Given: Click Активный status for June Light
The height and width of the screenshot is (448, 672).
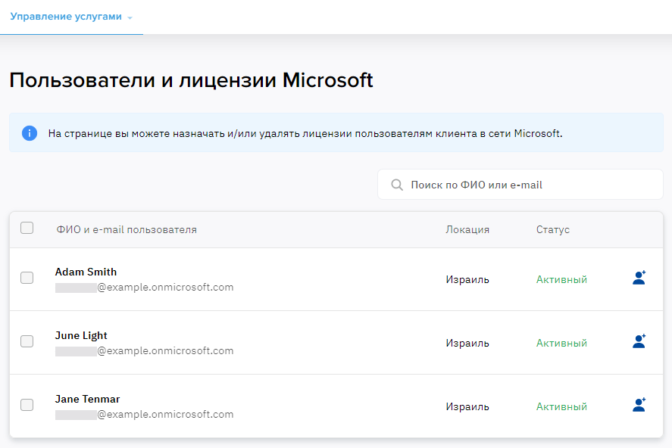Looking at the screenshot, I should tap(561, 343).
